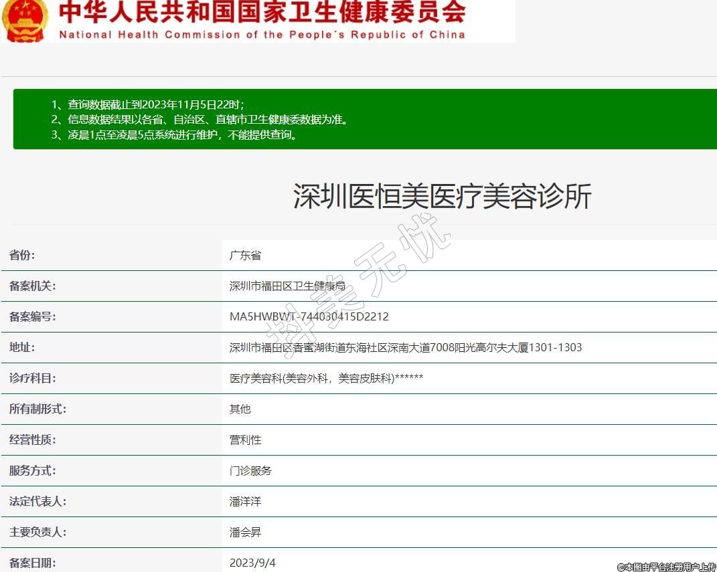This screenshot has width=717, height=572.
Task: Click the clinic name heading 深圳医恒美医疗美容诊所
Action: (x=442, y=197)
